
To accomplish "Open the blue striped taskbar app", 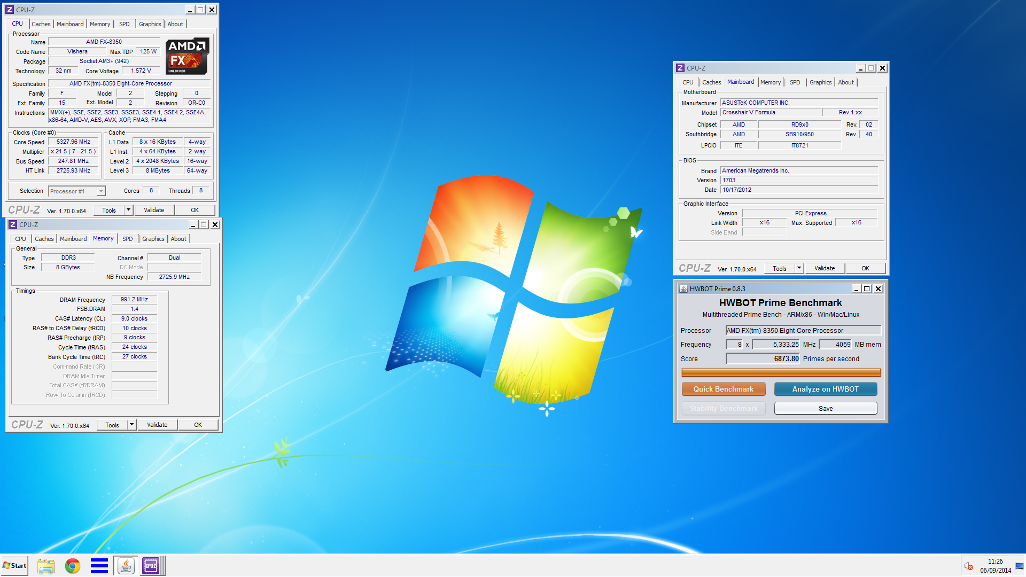I will click(99, 566).
